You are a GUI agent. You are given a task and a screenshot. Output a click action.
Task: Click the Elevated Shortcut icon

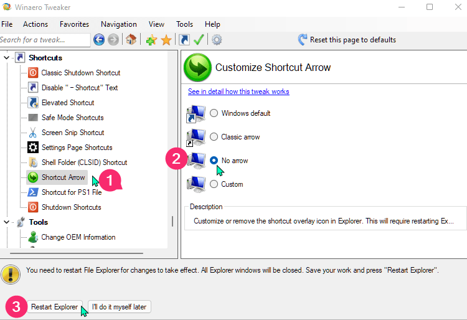pos(33,102)
